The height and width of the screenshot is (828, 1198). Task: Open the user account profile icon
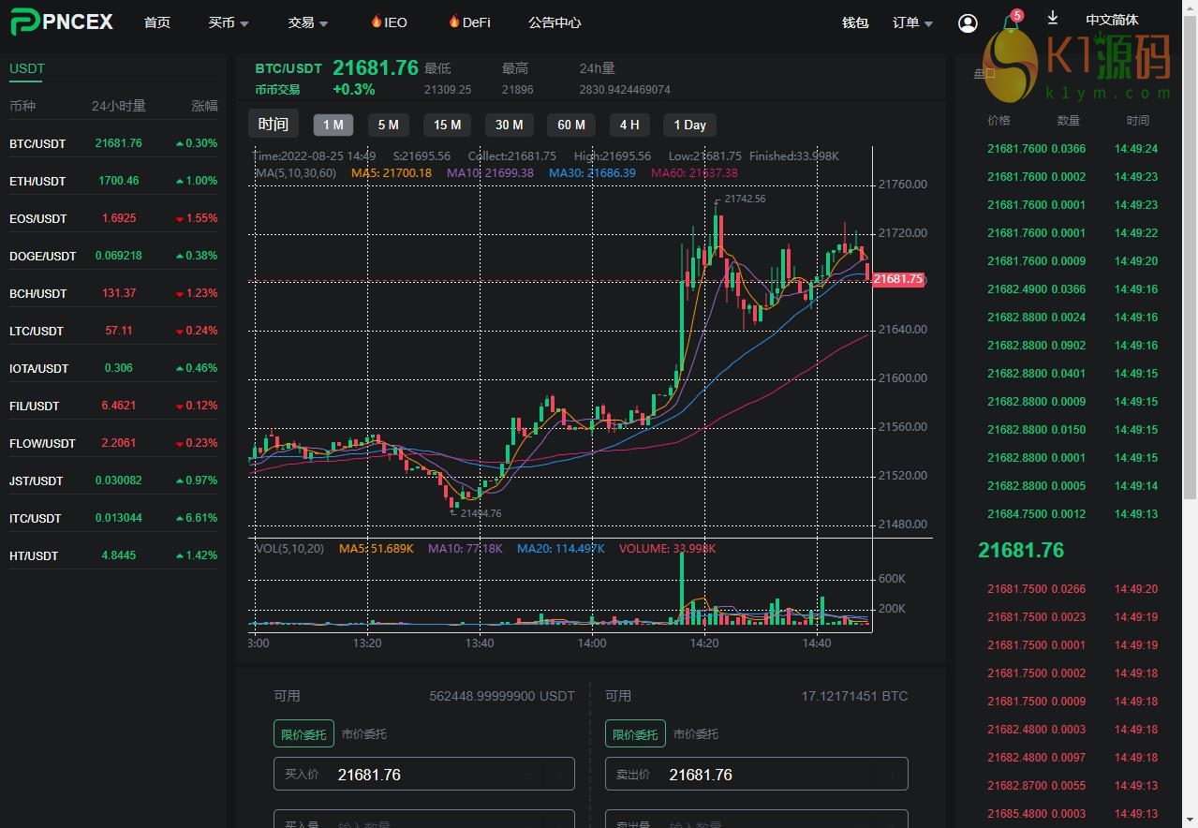pyautogui.click(x=968, y=23)
